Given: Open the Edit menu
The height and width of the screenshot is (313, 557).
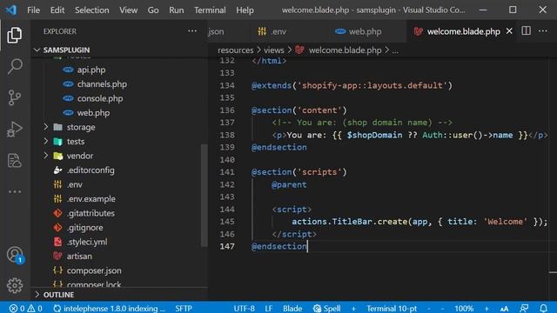Looking at the screenshot, I should [57, 10].
